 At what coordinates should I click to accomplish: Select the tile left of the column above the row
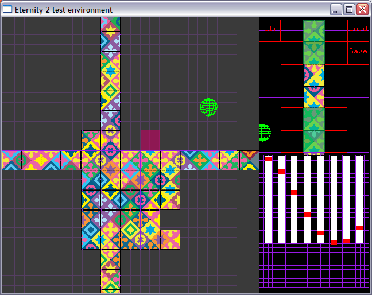coord(91,141)
